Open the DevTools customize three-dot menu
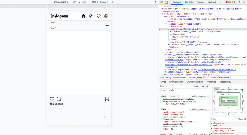Image resolution: width=247 pixels, height=135 pixels. [x=240, y=2]
